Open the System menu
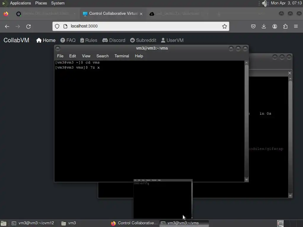 (x=58, y=3)
